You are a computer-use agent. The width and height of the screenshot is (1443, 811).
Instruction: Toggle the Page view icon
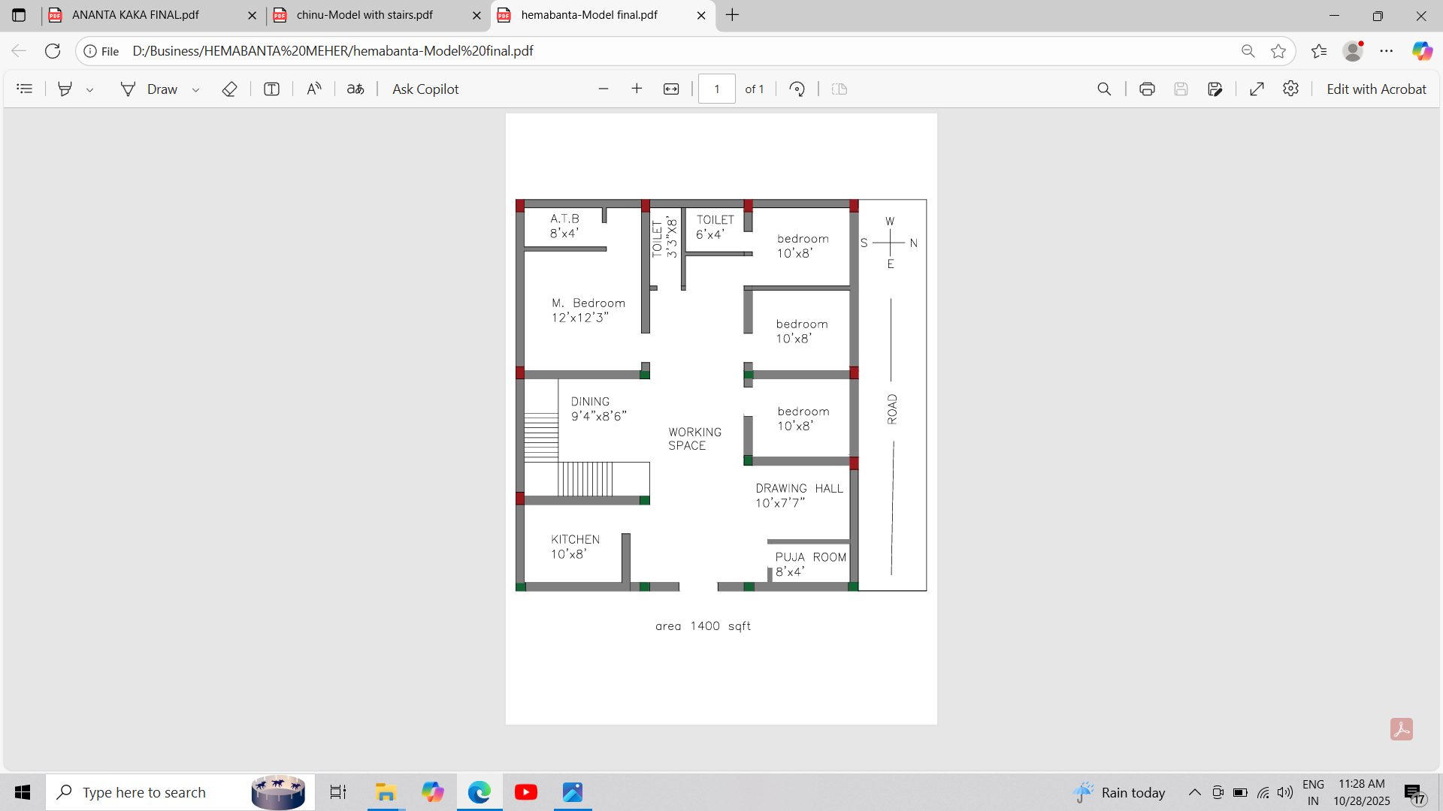pos(839,89)
